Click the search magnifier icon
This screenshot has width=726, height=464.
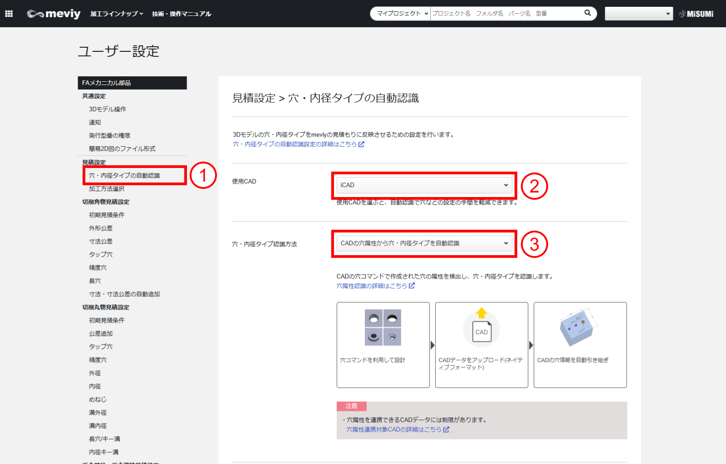pos(588,13)
